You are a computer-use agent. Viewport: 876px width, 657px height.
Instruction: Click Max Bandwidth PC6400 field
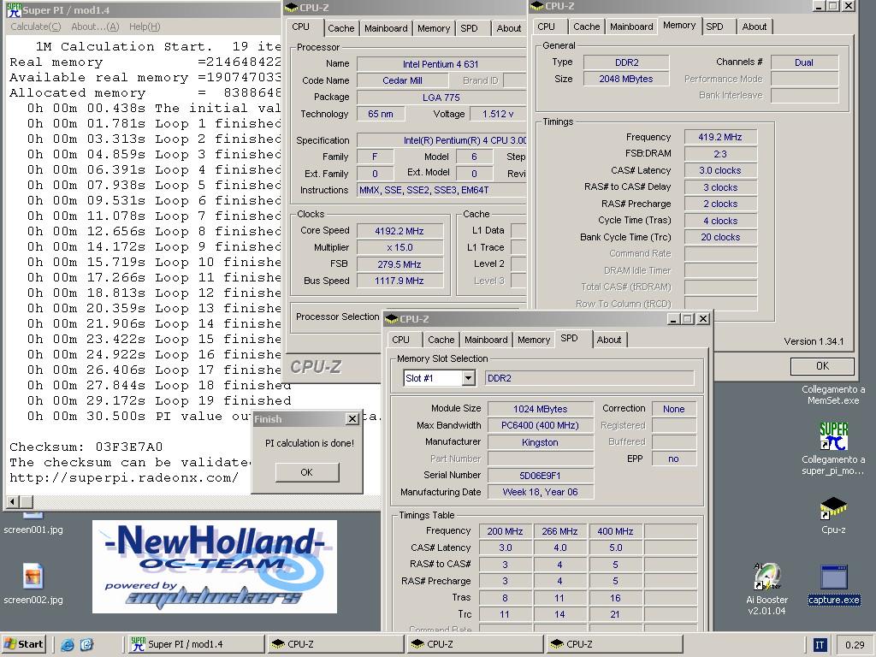pyautogui.click(x=541, y=425)
